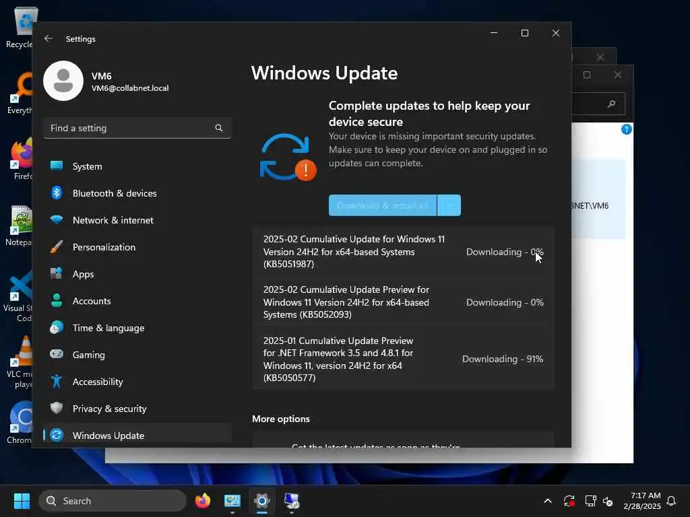Select the Personalization category
Screen dimensions: 690x517
click(137, 247)
